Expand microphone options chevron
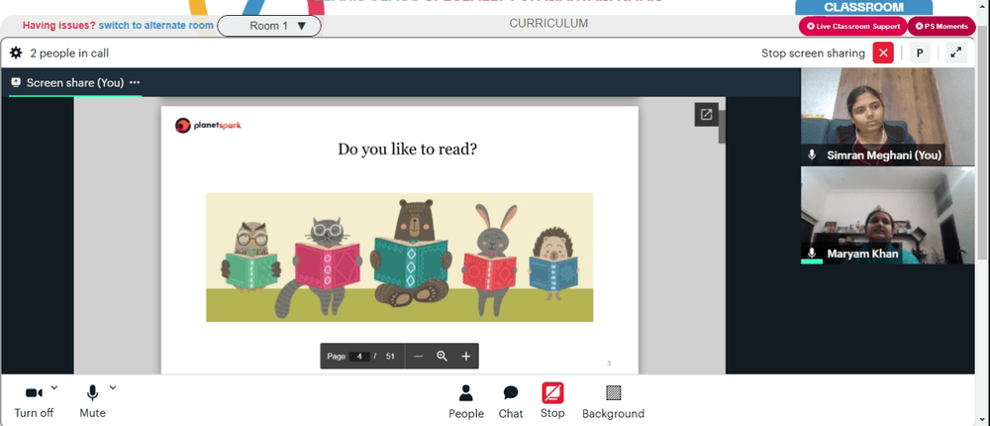Viewport: 990px width, 426px height. point(113,388)
